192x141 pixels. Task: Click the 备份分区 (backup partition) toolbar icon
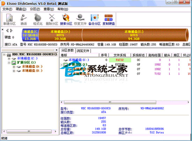pos(94,19)
